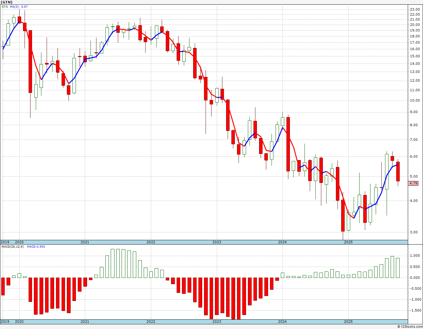Click the 11.00 price axis label
This screenshot has width=423, height=329.
click(415, 90)
